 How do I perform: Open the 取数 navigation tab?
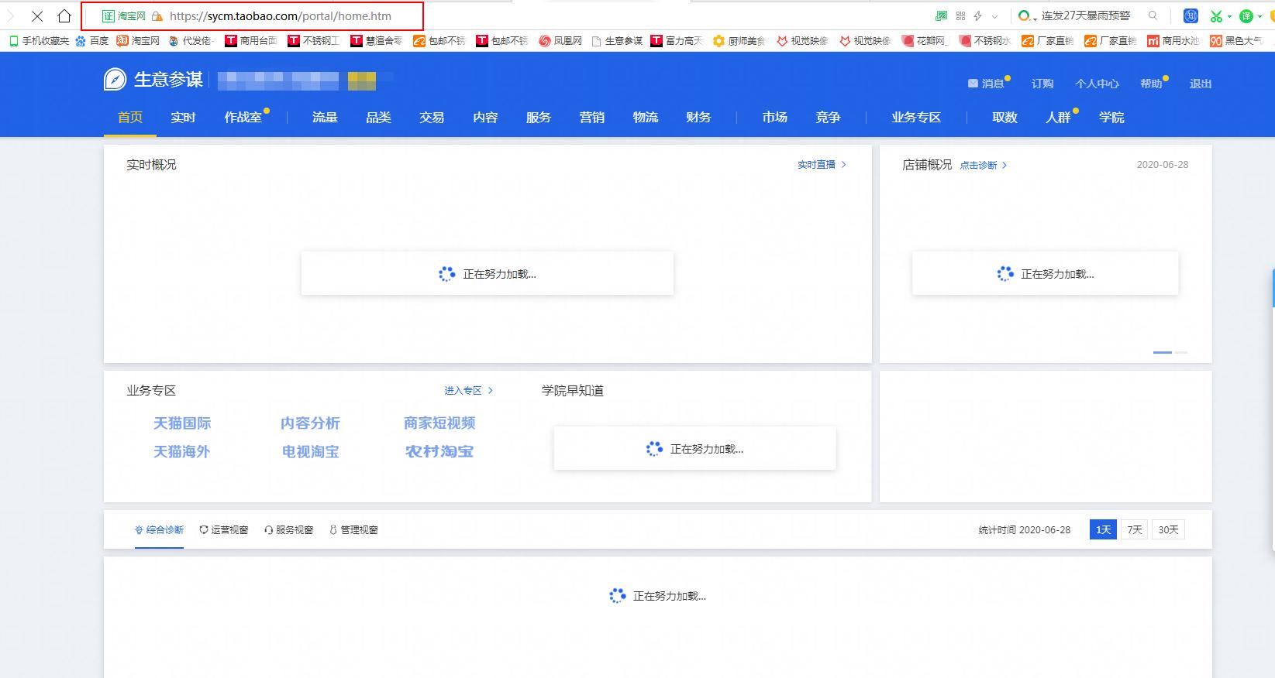coord(1004,118)
